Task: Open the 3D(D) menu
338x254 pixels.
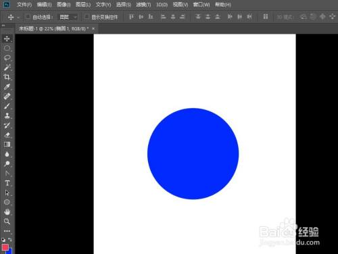Action: (162, 5)
